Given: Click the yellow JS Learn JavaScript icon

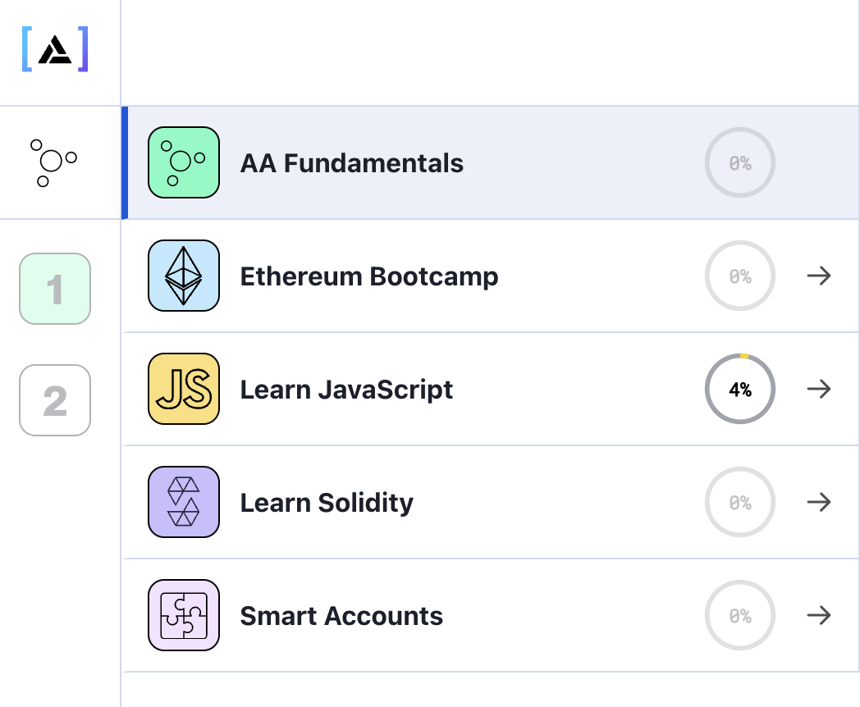Looking at the screenshot, I should click(184, 389).
